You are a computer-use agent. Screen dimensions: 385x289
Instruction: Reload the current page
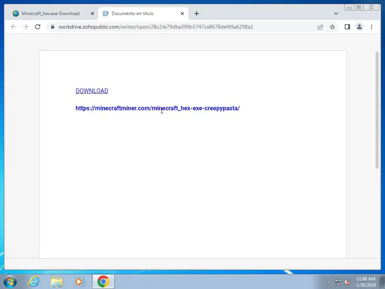[x=38, y=27]
